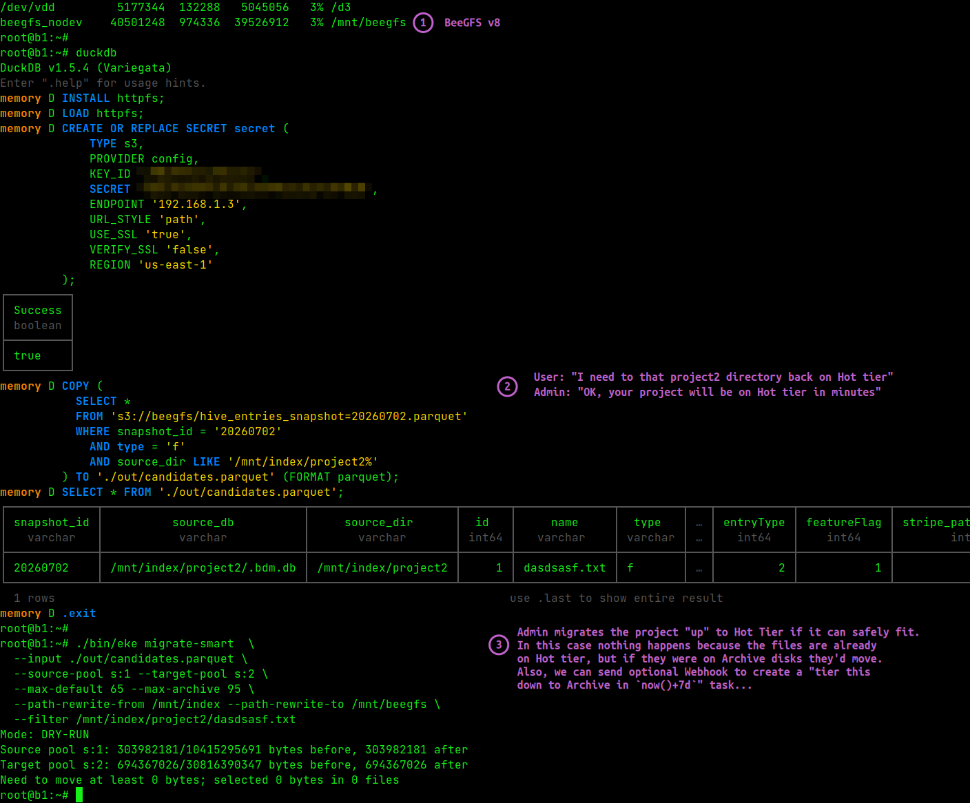Click the VERIFY_SSL 'false' setting

155,250
